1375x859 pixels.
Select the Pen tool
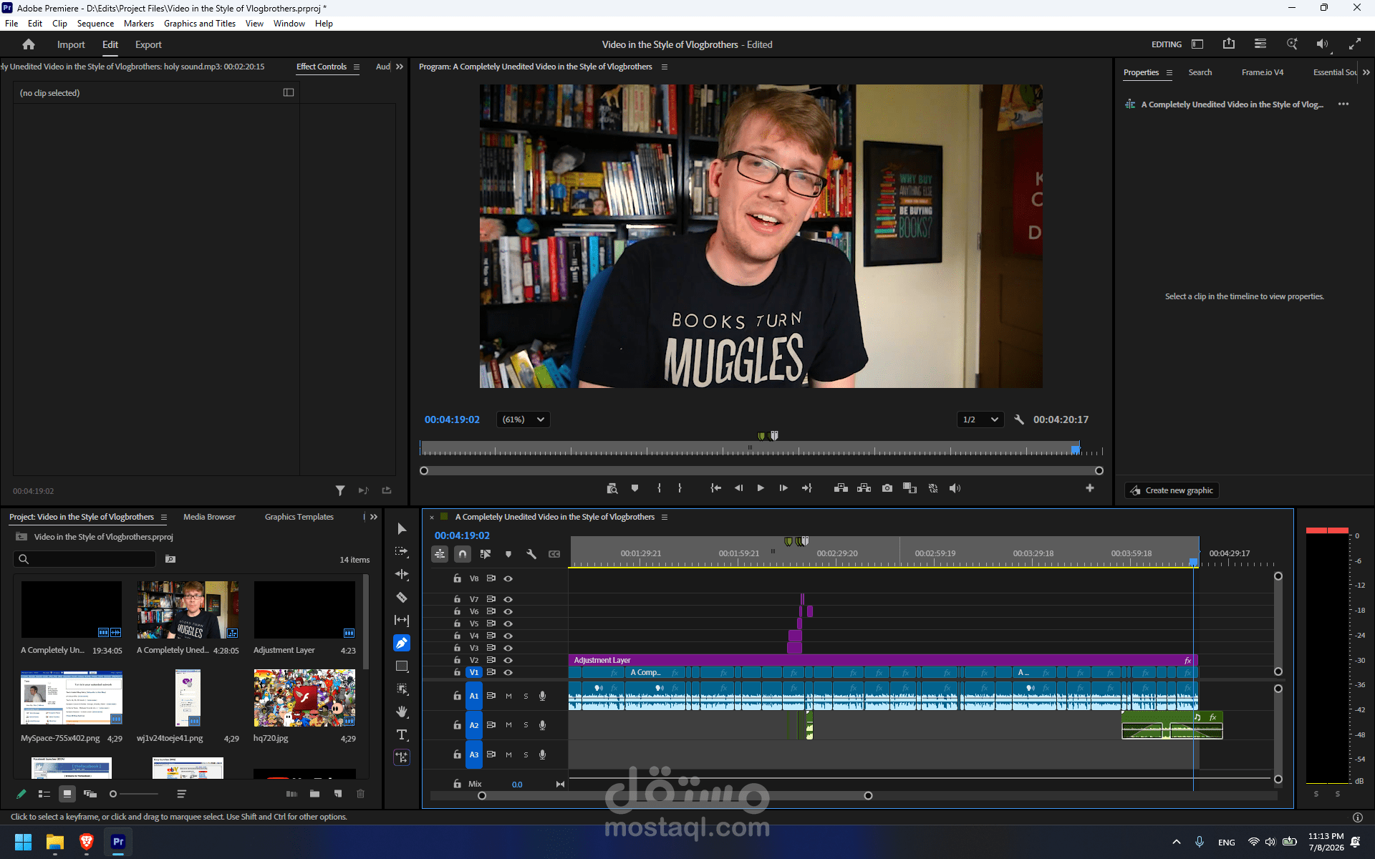click(x=402, y=643)
